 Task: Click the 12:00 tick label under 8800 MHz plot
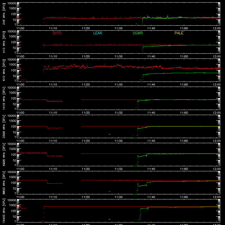pos(217,197)
